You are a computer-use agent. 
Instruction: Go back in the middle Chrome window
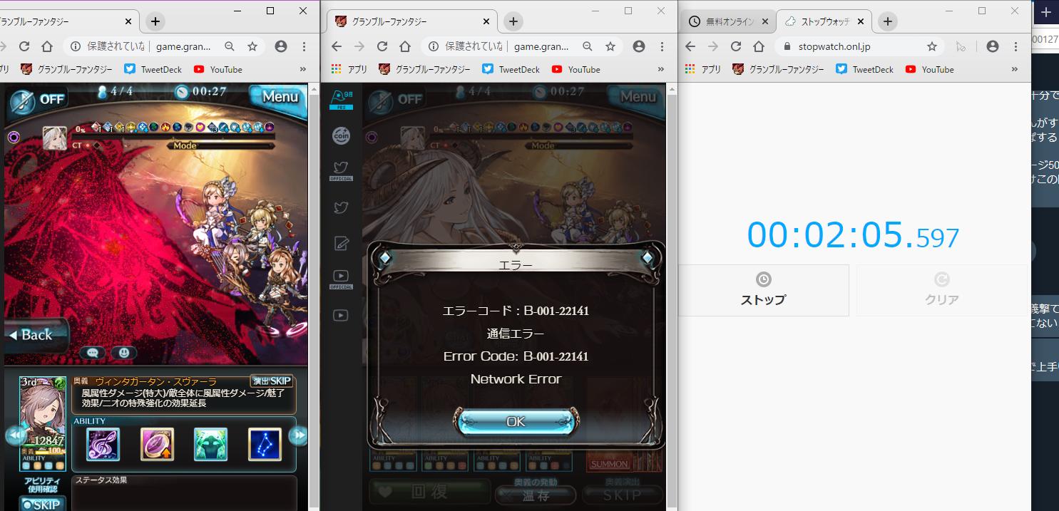point(337,46)
